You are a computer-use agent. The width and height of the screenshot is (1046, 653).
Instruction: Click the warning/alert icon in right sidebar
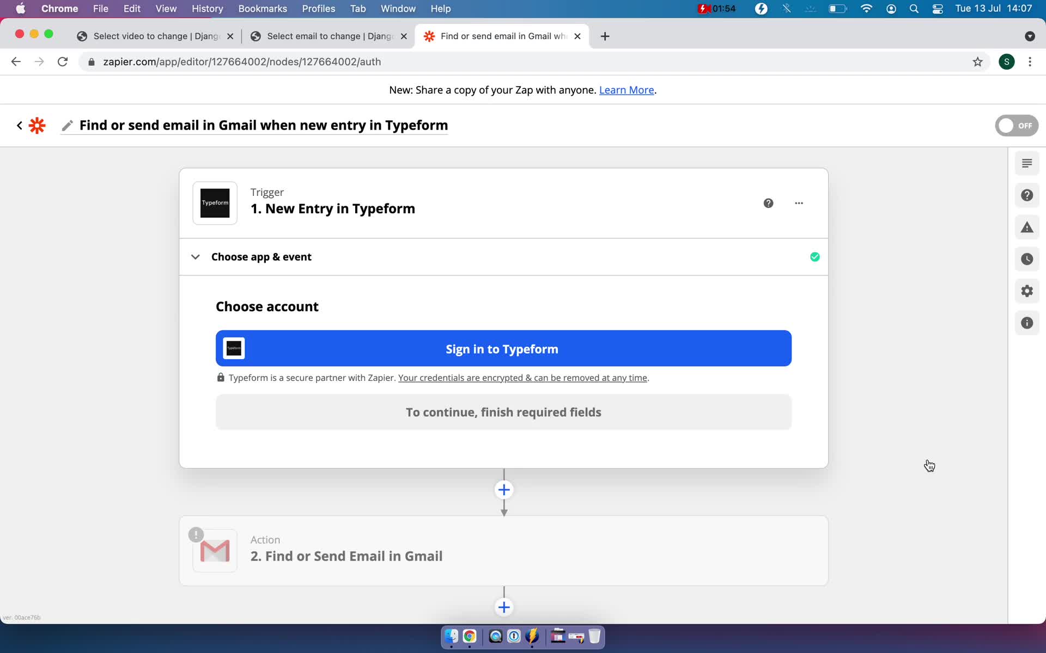coord(1027,227)
